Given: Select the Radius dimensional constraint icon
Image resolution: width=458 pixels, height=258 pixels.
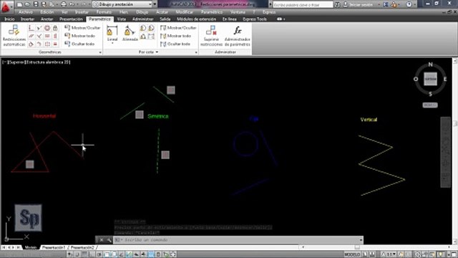Looking at the screenshot, I should click(x=143, y=28).
